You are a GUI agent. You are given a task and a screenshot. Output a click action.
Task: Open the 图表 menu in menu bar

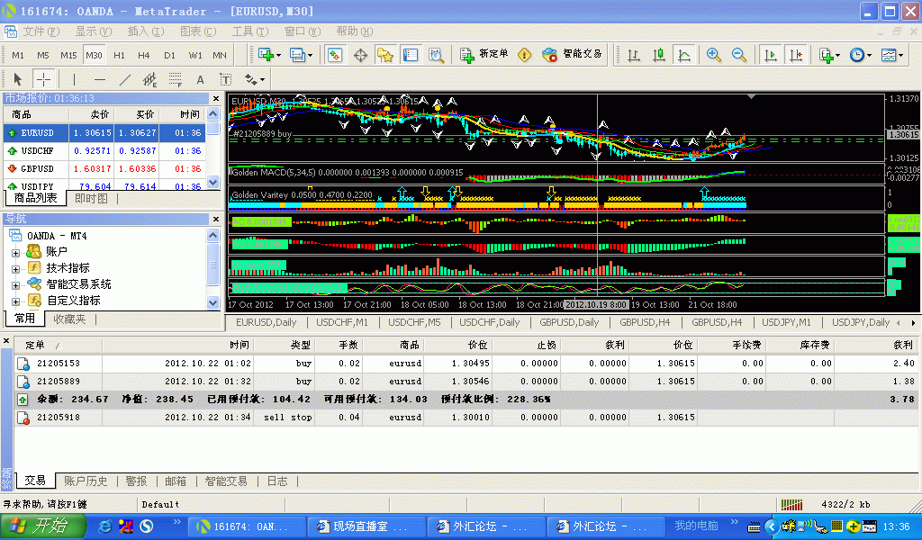[x=196, y=31]
